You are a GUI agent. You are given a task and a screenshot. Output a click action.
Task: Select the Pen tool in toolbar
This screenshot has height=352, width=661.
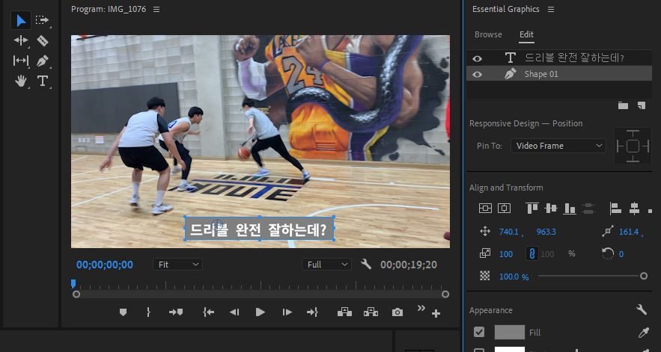pyautogui.click(x=42, y=61)
